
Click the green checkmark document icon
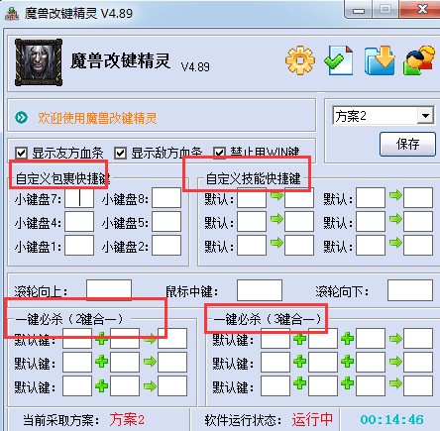(x=339, y=60)
